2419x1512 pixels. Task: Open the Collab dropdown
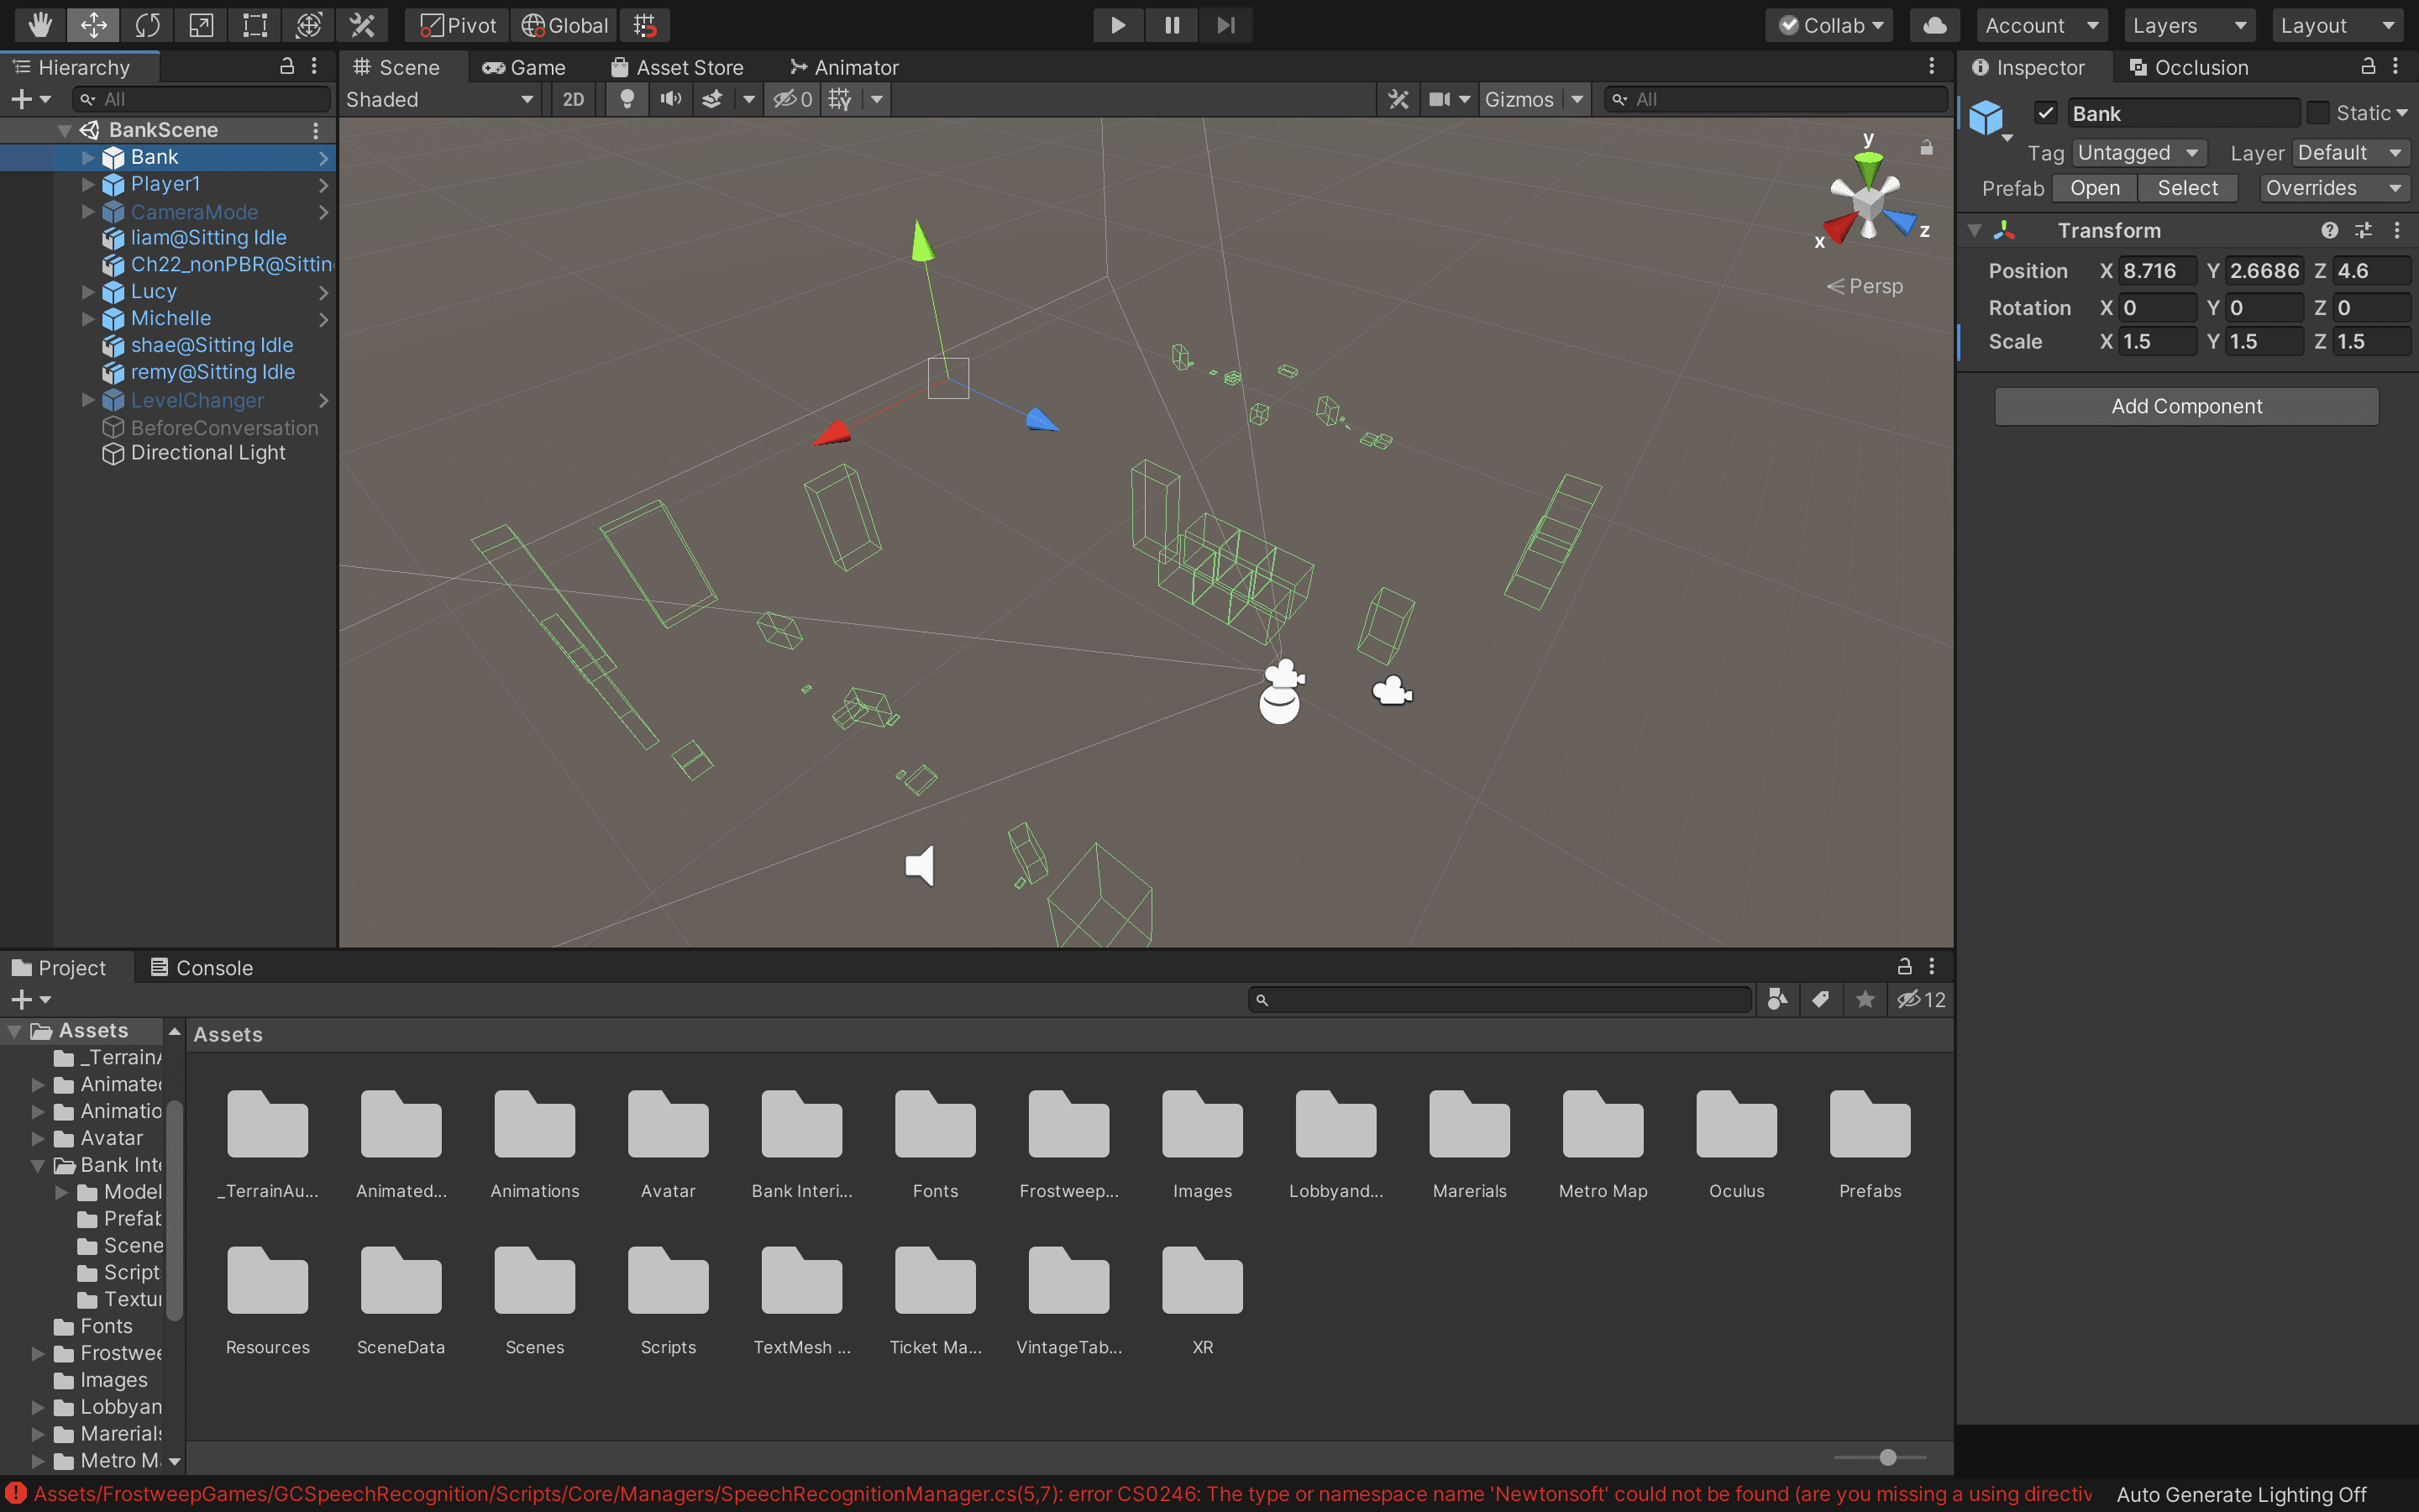pos(1831,25)
